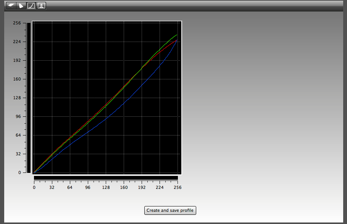The height and width of the screenshot is (224, 347).
Task: Click the 128 label on the horizontal axis
Action: pyautogui.click(x=106, y=187)
